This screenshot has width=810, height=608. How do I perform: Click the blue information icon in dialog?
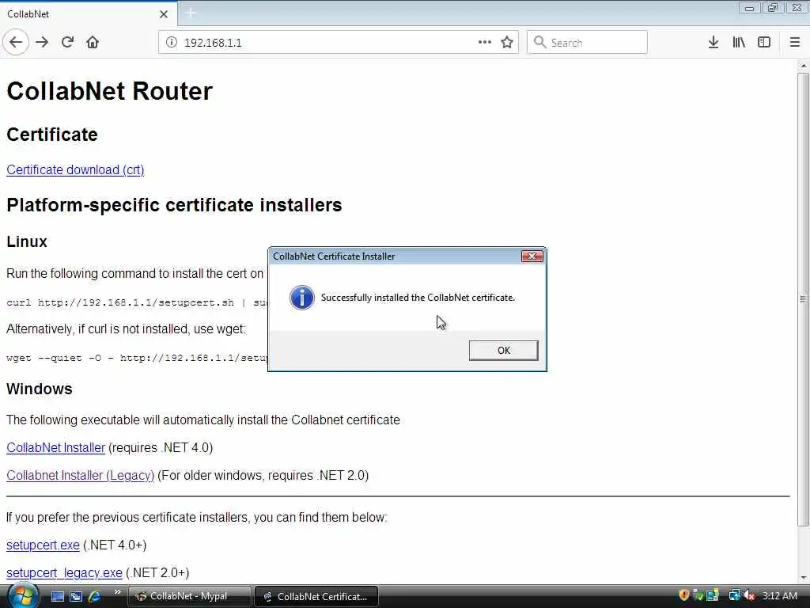pyautogui.click(x=301, y=298)
